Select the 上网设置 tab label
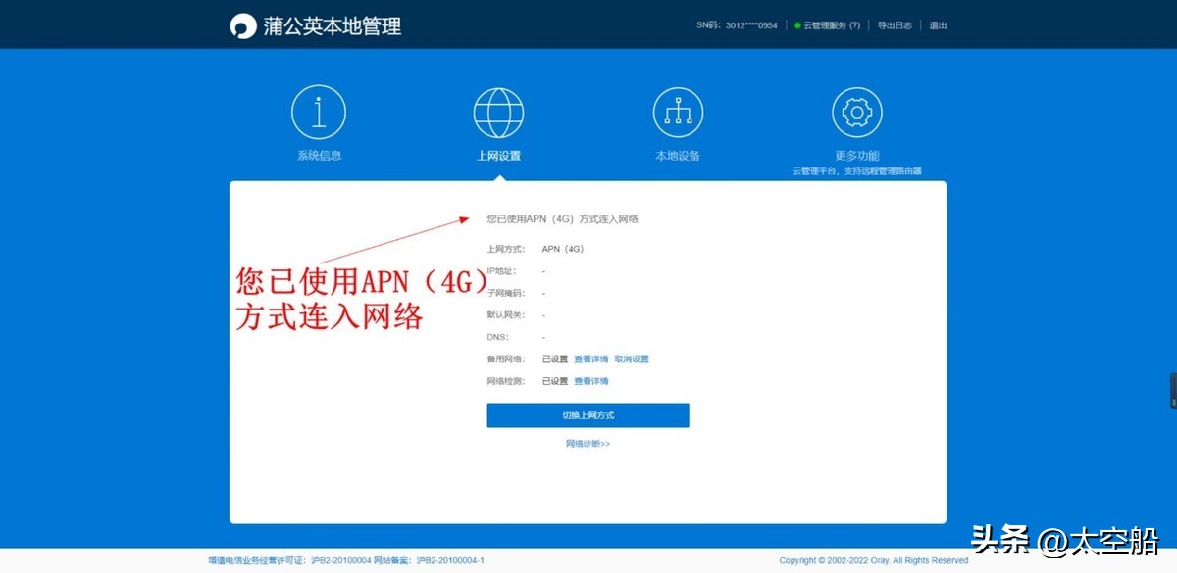This screenshot has width=1177, height=573. coord(498,156)
